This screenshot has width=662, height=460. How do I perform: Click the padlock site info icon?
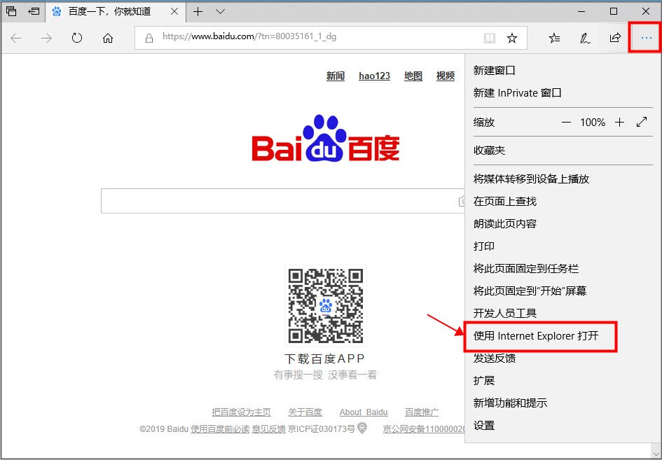pos(149,38)
